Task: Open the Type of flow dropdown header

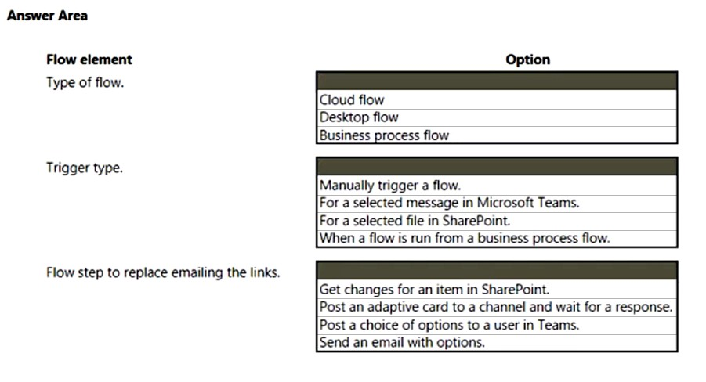Action: [497, 81]
